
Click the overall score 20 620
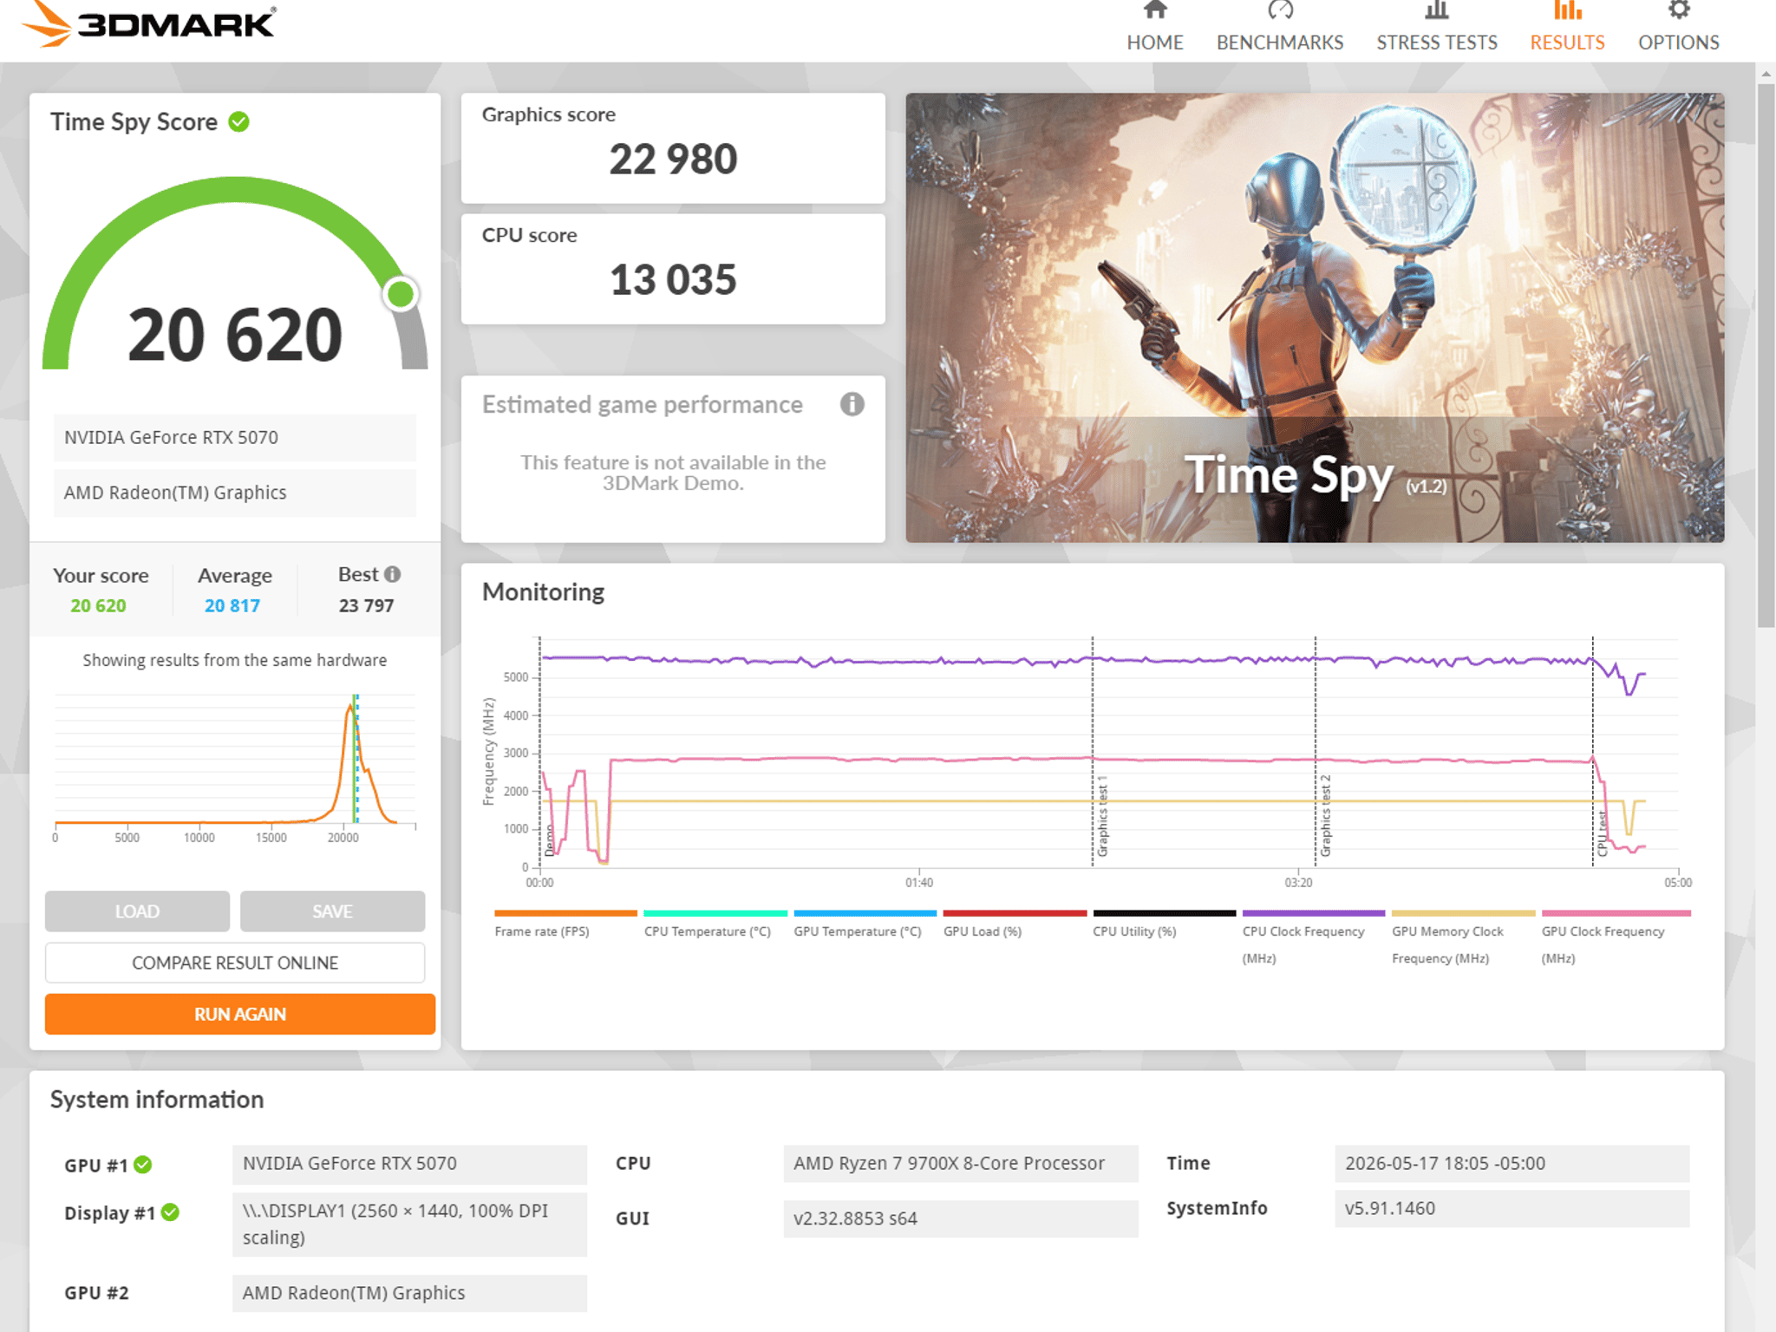[235, 335]
